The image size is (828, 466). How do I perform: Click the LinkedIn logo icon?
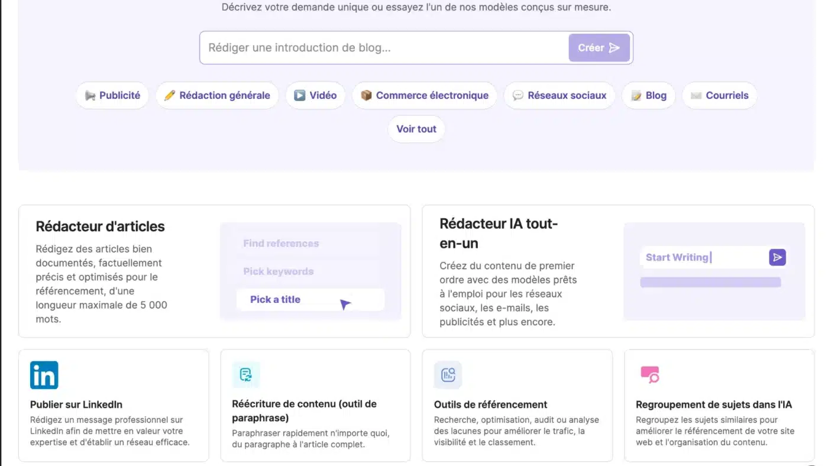tap(44, 375)
